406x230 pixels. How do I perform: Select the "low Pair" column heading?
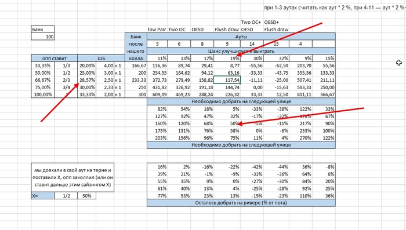(157, 29)
